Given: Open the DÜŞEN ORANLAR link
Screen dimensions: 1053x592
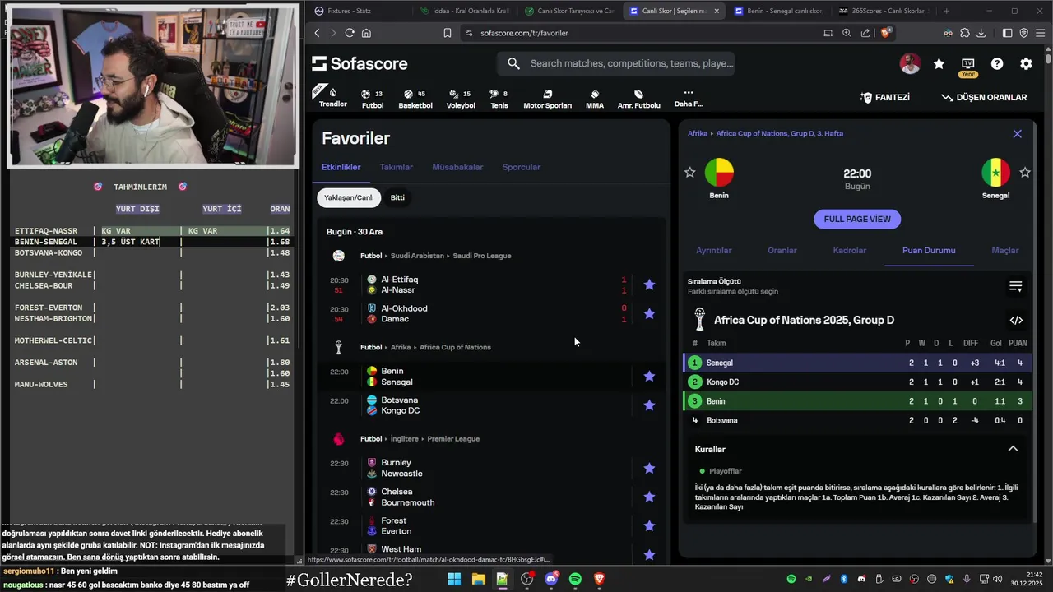Looking at the screenshot, I should (x=984, y=97).
